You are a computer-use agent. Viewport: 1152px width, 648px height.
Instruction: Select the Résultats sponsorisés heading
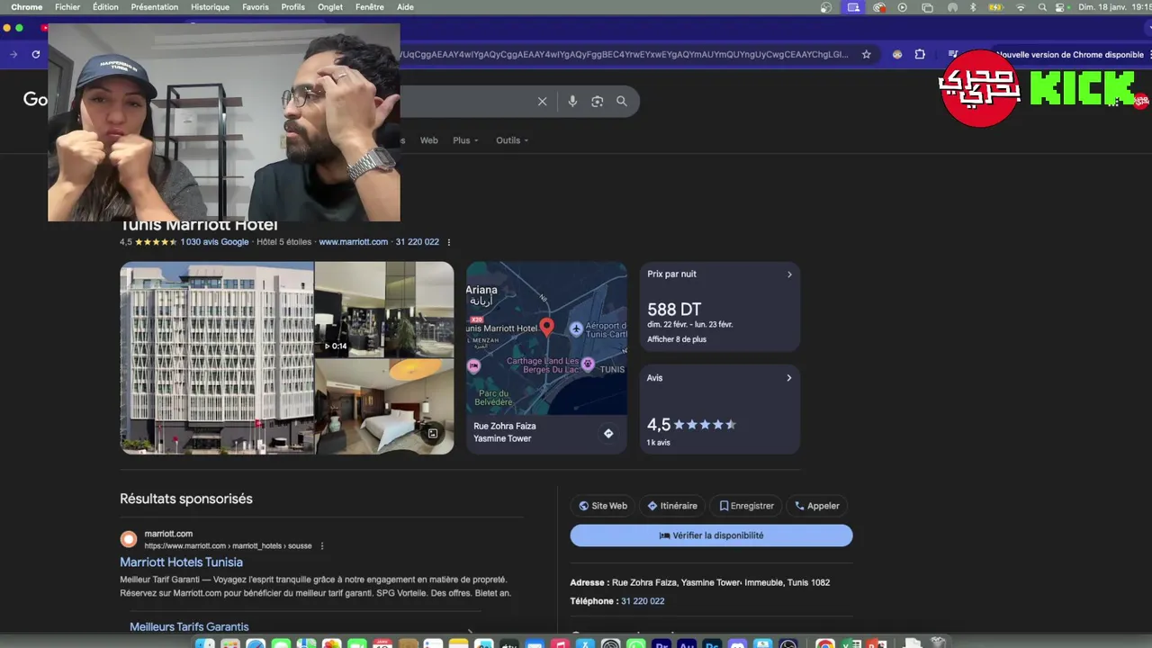(x=186, y=499)
